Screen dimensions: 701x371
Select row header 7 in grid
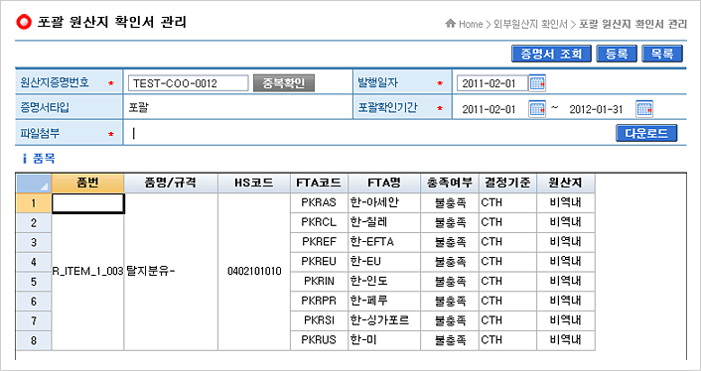(x=34, y=321)
